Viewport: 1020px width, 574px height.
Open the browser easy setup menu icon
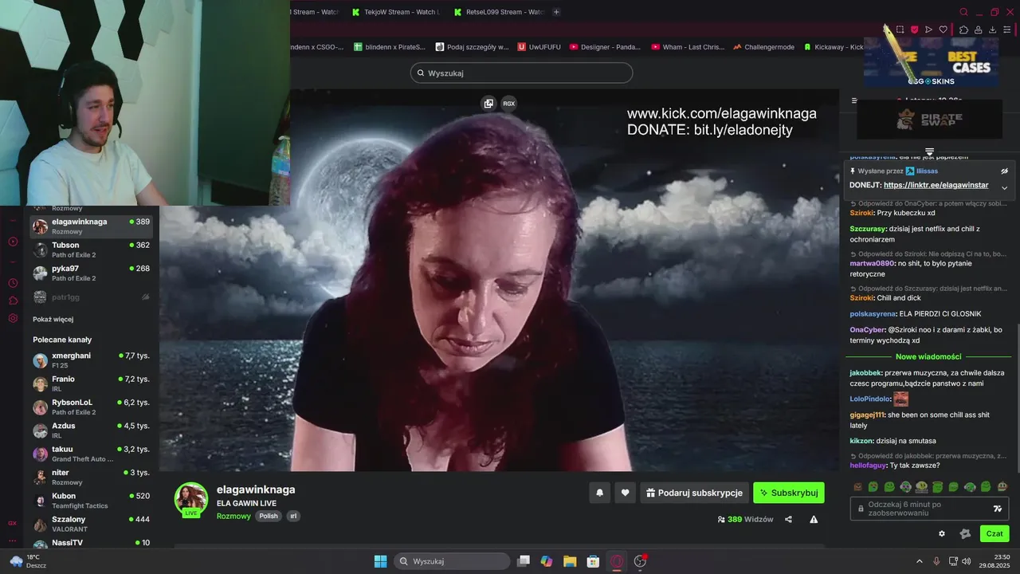point(1006,29)
